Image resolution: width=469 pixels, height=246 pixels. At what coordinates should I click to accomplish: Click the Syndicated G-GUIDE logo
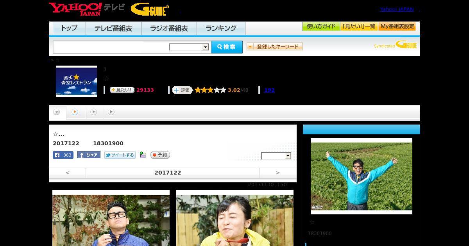click(x=396, y=45)
